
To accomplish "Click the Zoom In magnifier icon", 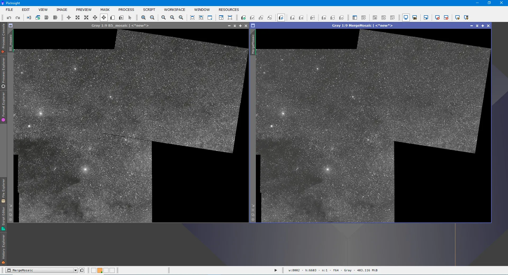I will tap(143, 18).
